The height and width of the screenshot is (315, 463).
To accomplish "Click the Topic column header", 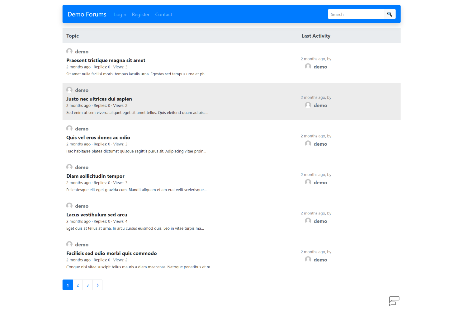I will point(73,36).
